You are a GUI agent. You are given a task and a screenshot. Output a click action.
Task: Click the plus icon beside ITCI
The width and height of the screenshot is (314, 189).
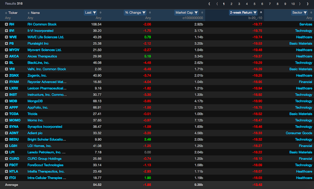(x=6, y=178)
